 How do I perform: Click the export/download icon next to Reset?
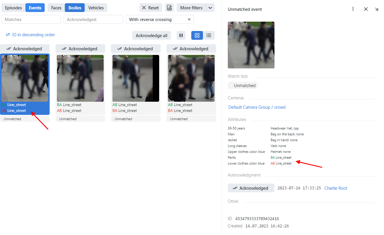coord(169,8)
